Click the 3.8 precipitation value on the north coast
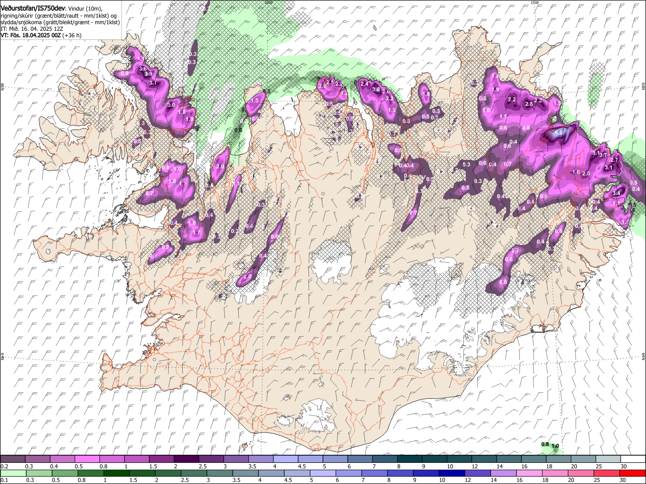This screenshot has width=646, height=484. point(376,90)
